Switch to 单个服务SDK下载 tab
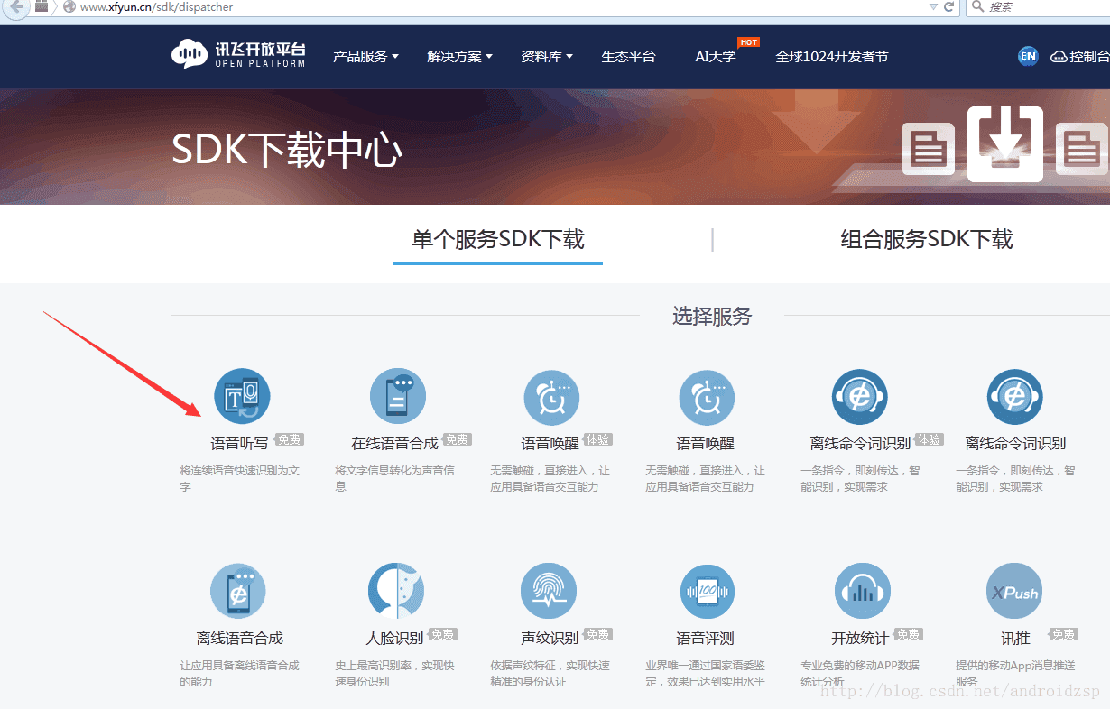This screenshot has width=1110, height=709. click(x=498, y=239)
